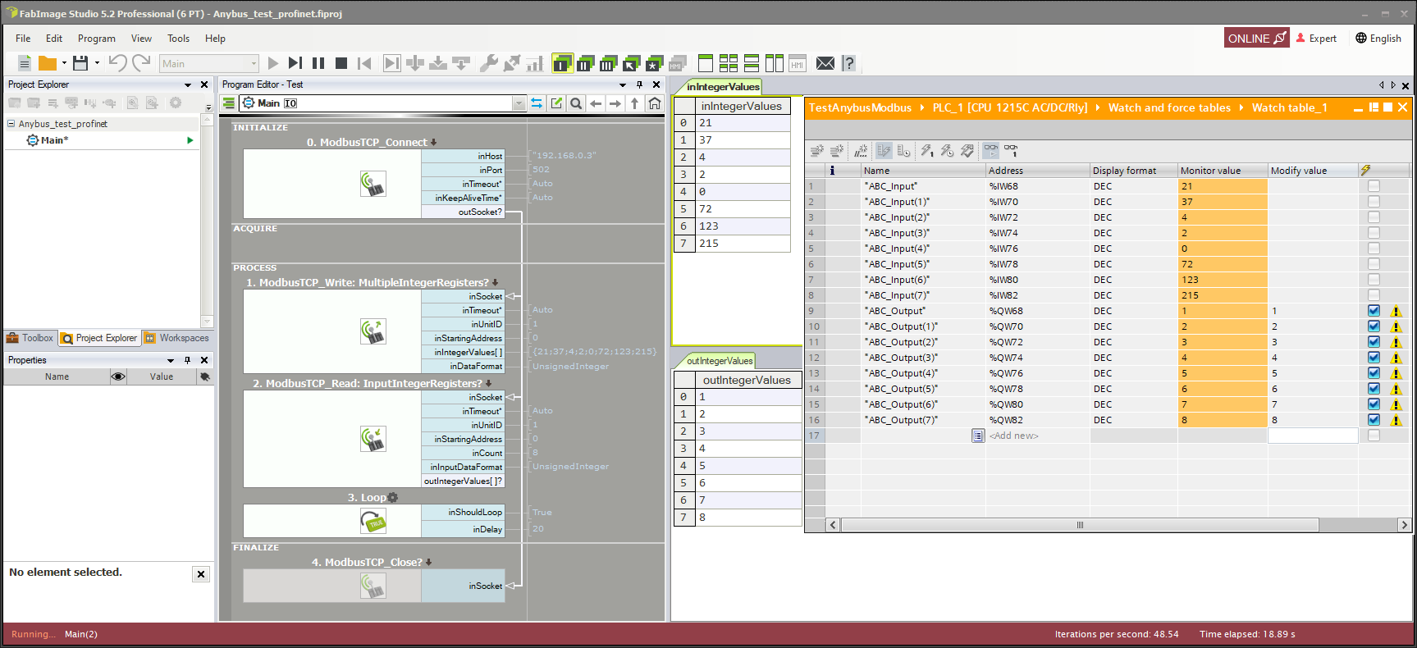Viewport: 1417px width, 648px height.
Task: Click the watch table horizontal scrollbar
Action: coord(1080,525)
